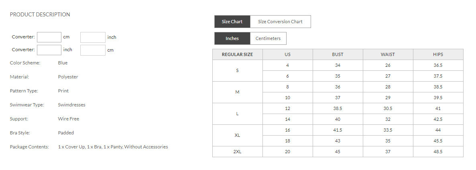Image resolution: width=476 pixels, height=170 pixels.
Task: Click the HIPS column header
Action: point(438,54)
